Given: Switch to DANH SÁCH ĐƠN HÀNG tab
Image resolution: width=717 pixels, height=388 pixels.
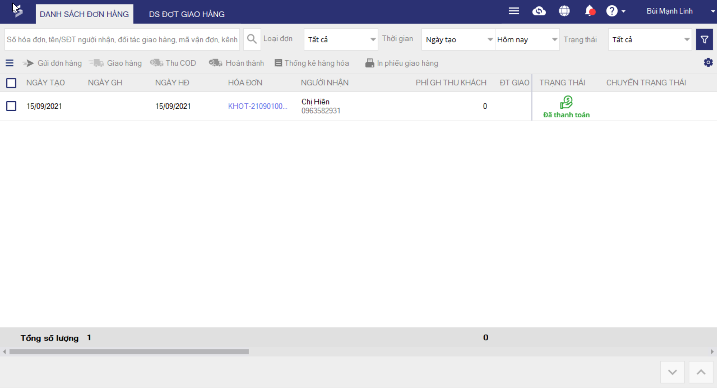Looking at the screenshot, I should 84,14.
